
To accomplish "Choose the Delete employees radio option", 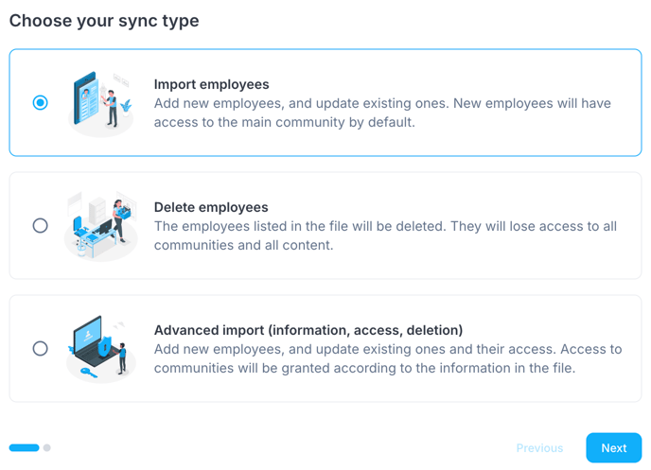I will coord(40,225).
